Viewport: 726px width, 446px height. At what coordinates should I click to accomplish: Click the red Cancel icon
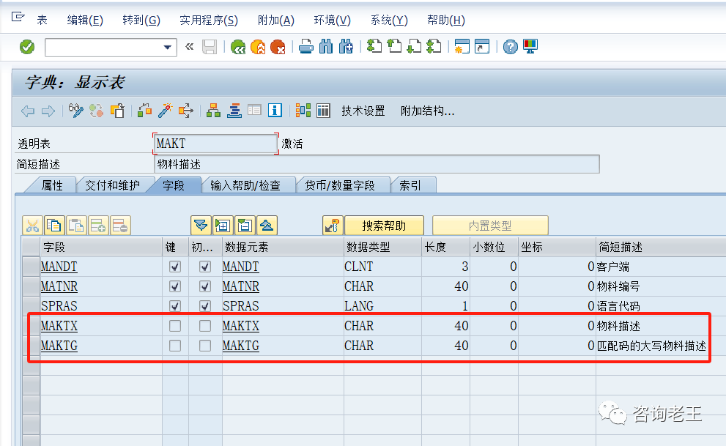tap(278, 47)
